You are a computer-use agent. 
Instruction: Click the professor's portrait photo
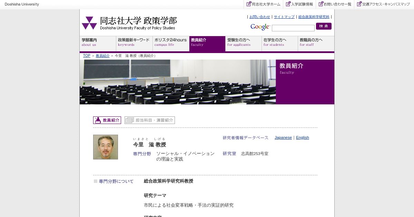click(x=106, y=147)
